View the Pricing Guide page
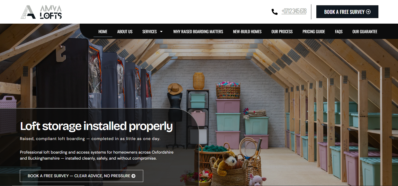Image resolution: width=398 pixels, height=186 pixels. 314,32
